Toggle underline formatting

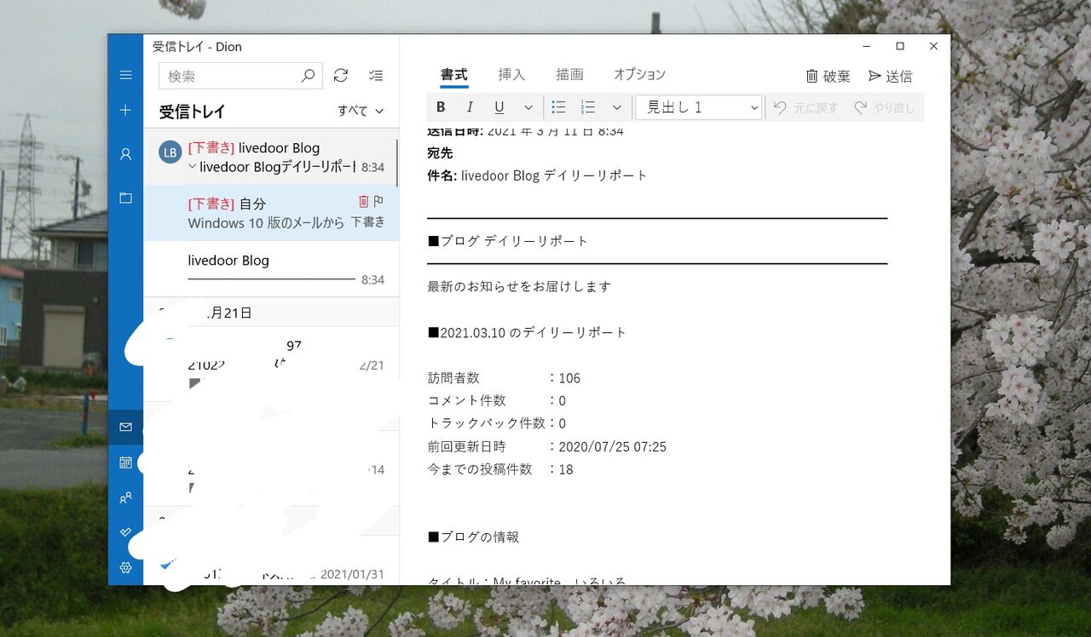click(499, 107)
